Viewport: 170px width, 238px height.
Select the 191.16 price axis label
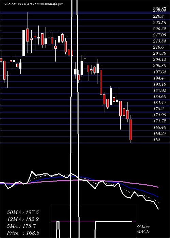click(x=159, y=84)
